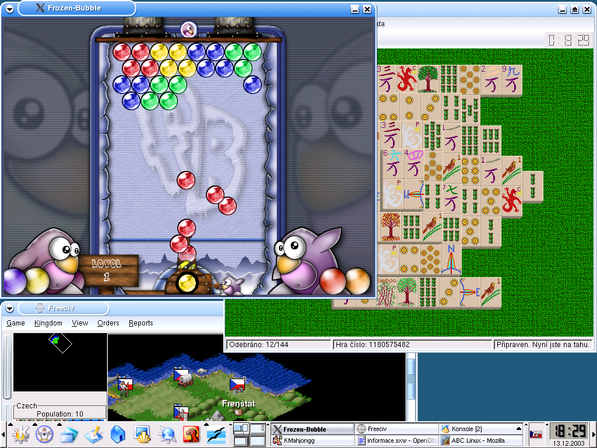Launch Mozilla from the red dinosaur icon

tap(191, 434)
